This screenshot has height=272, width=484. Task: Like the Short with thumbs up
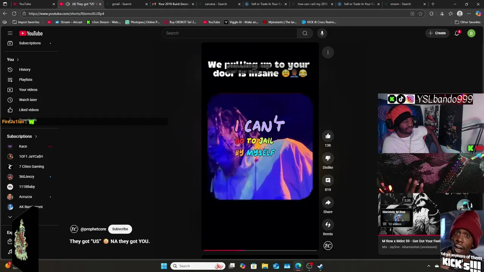[328, 136]
